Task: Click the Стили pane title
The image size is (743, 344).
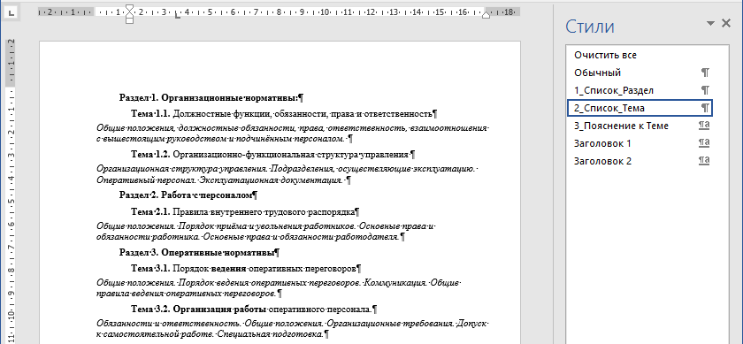Action: point(589,26)
